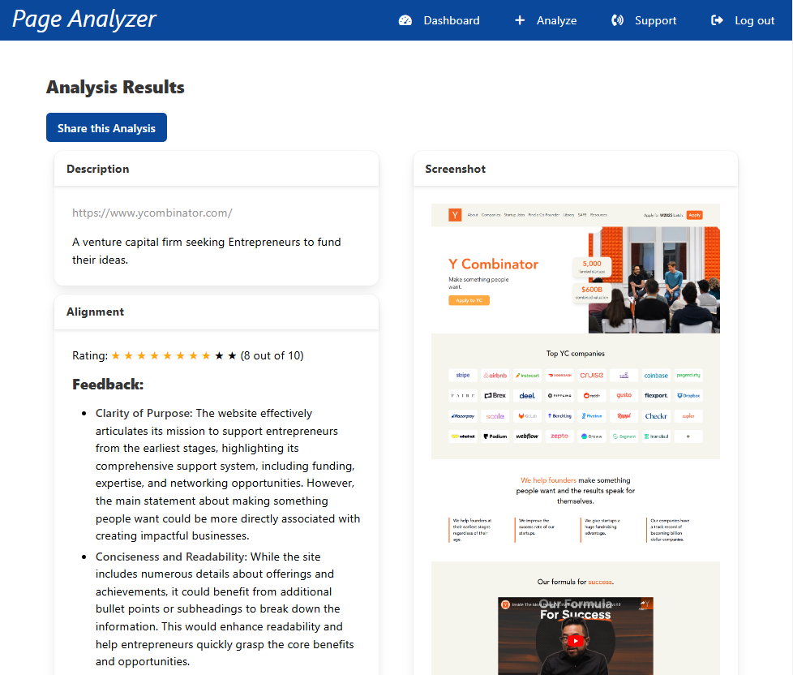This screenshot has height=675, width=793.
Task: Click the Podium logo tile
Action: 495,436
